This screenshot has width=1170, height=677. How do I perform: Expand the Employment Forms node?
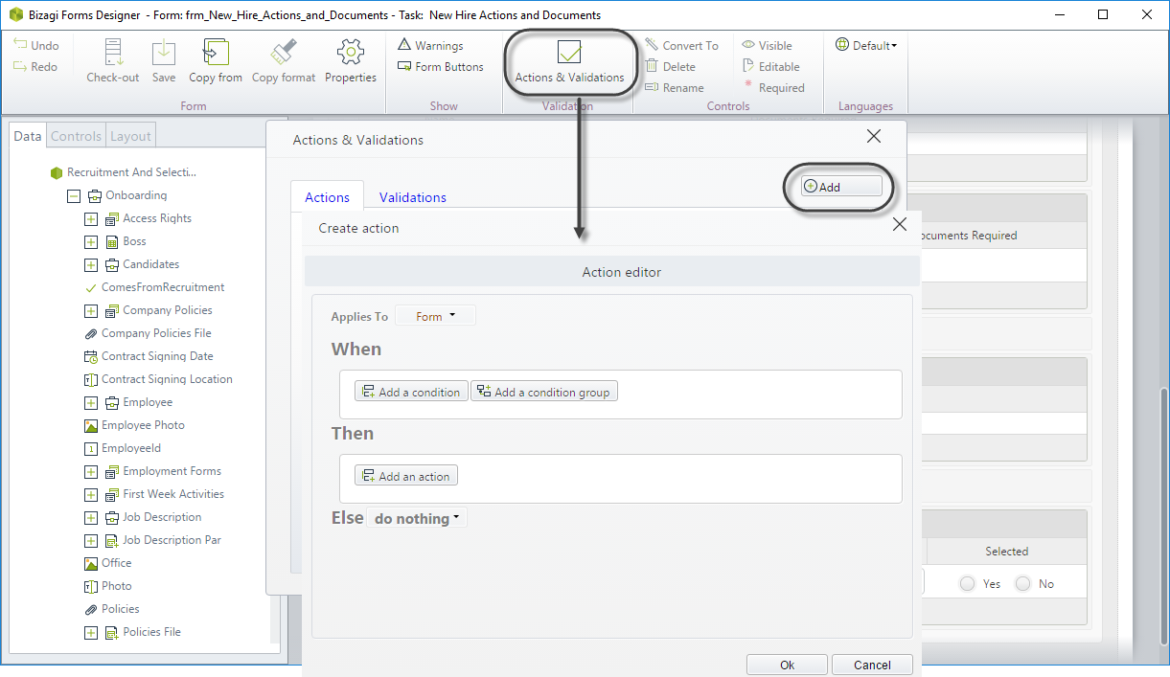tap(91, 471)
